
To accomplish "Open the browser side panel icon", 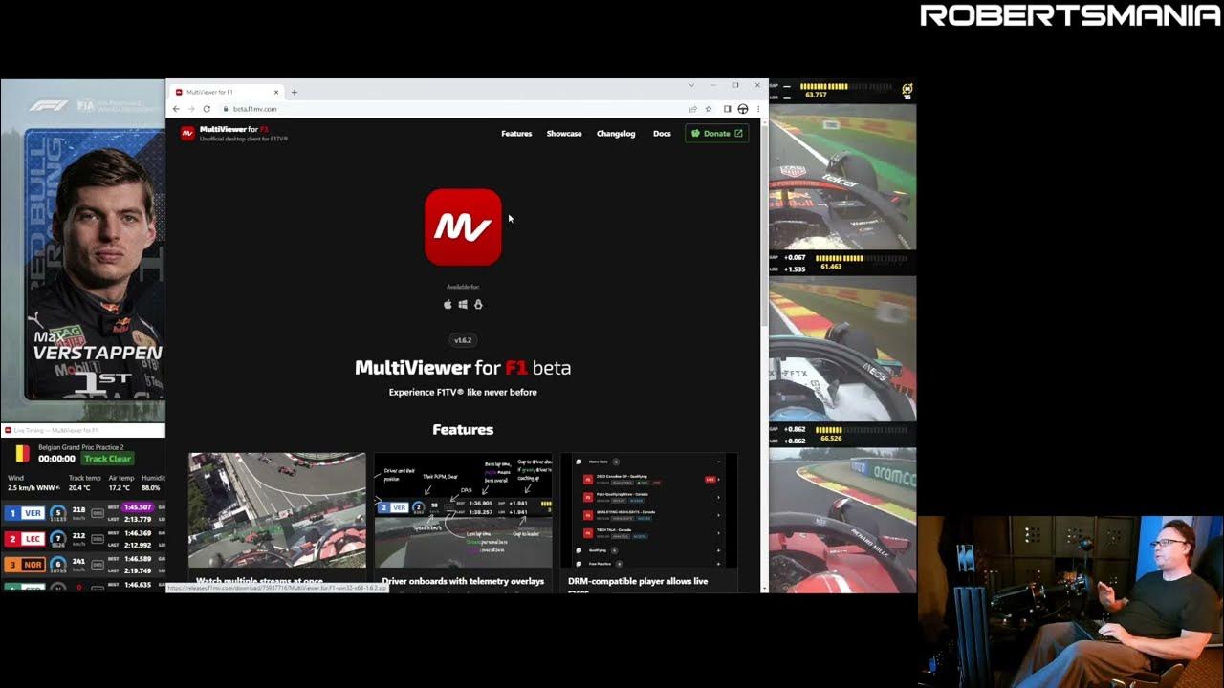I will pyautogui.click(x=727, y=109).
